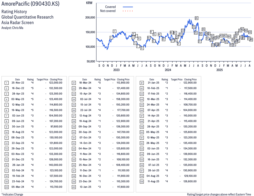The width and height of the screenshot is (254, 196).
Task: Click chart marker 9 at the 2023 low
Action: pos(142,48)
